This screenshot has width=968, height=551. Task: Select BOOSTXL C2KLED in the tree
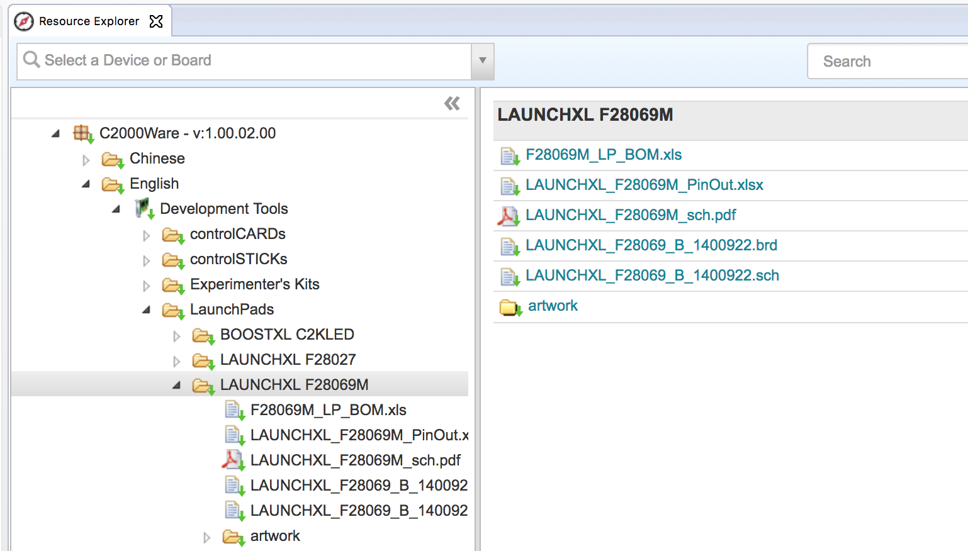287,335
